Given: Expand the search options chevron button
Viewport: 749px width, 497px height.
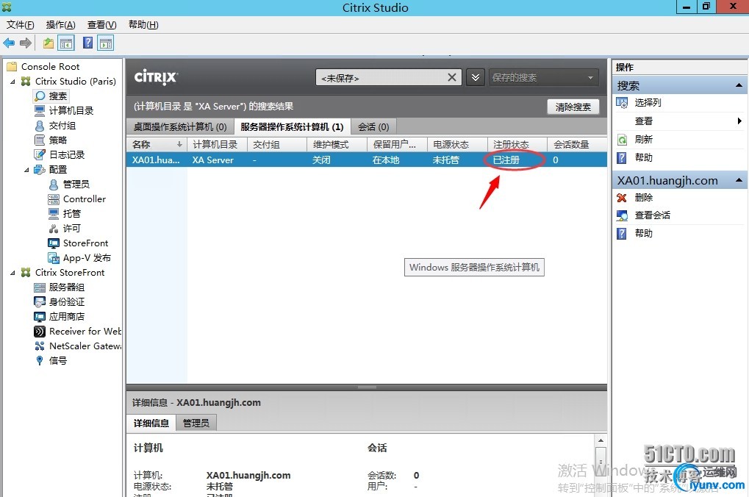Looking at the screenshot, I should click(476, 77).
